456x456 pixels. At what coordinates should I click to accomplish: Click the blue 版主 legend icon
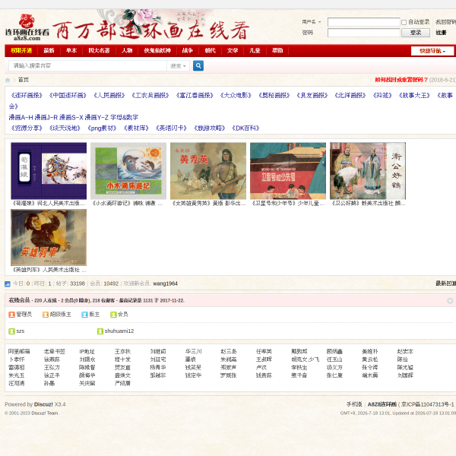[x=84, y=315]
